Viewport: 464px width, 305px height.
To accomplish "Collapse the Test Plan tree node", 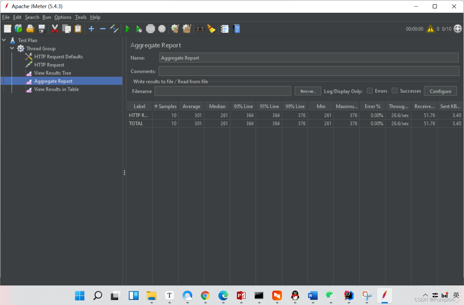I will [x=4, y=40].
